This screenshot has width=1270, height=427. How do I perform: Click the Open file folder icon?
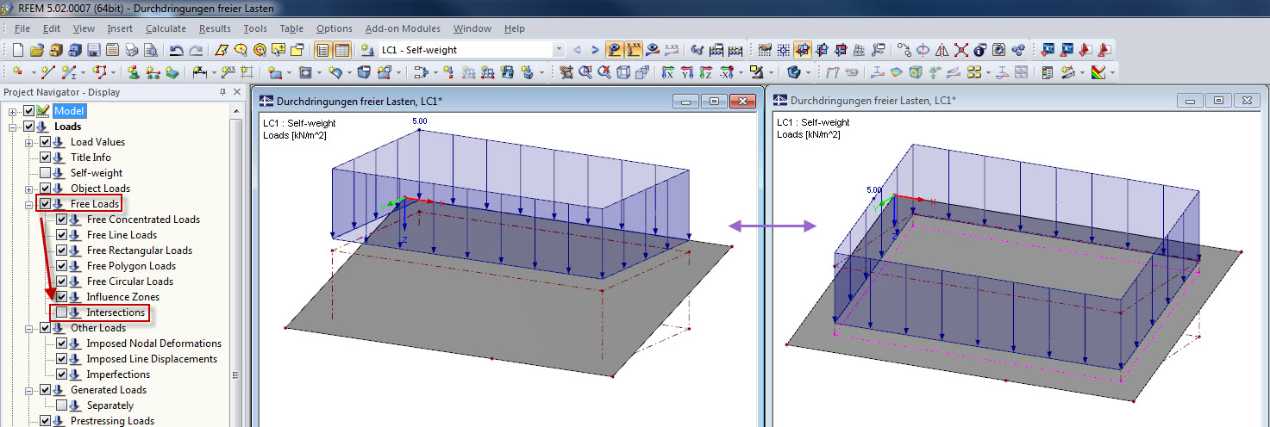36,50
